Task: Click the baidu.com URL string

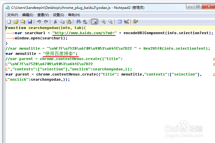Action: [85, 33]
